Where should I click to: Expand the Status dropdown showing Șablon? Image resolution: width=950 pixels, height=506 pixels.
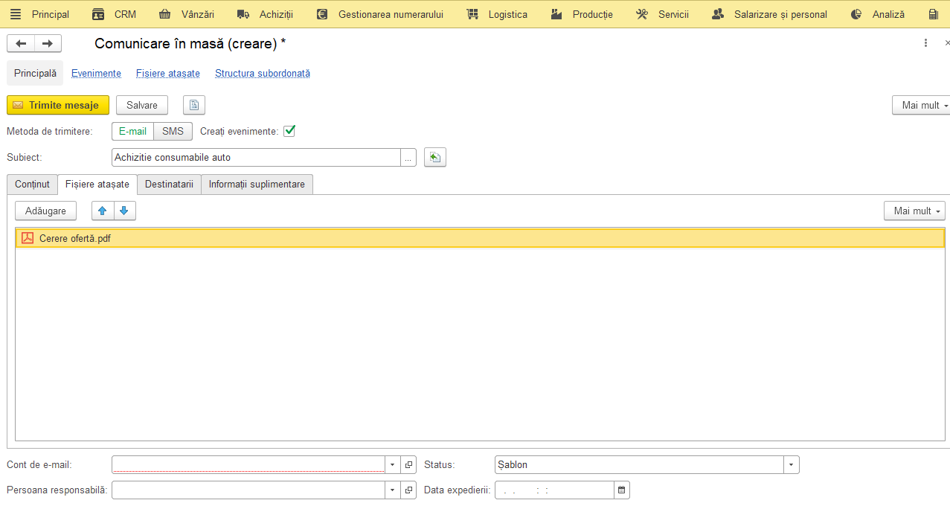coord(792,465)
